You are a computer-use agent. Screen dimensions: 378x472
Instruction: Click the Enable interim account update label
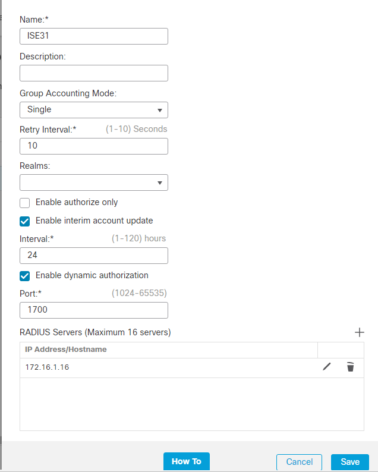(x=94, y=221)
